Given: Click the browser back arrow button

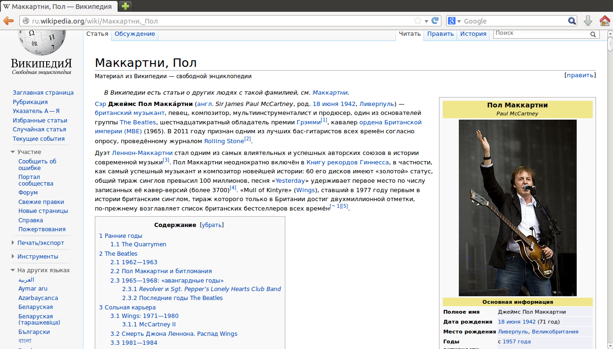Looking at the screenshot, I should tap(8, 21).
